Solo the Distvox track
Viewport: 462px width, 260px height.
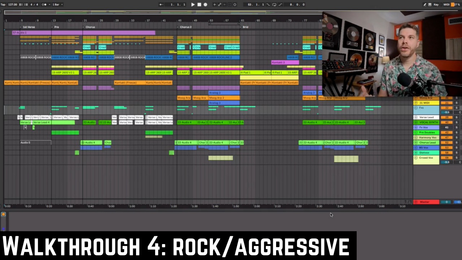point(456,153)
